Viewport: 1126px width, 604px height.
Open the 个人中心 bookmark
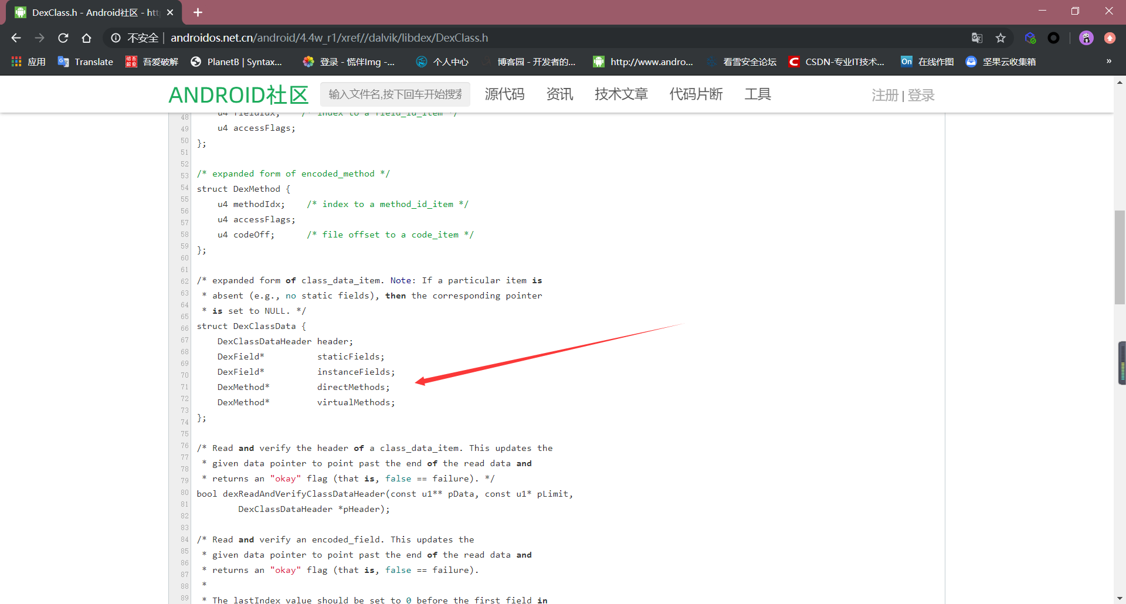pos(442,62)
